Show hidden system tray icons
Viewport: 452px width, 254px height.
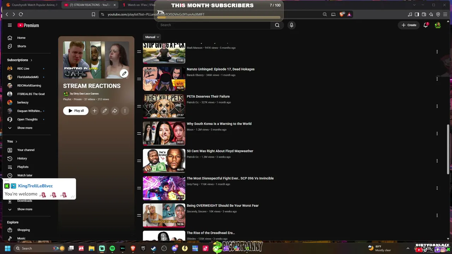tap(408, 248)
